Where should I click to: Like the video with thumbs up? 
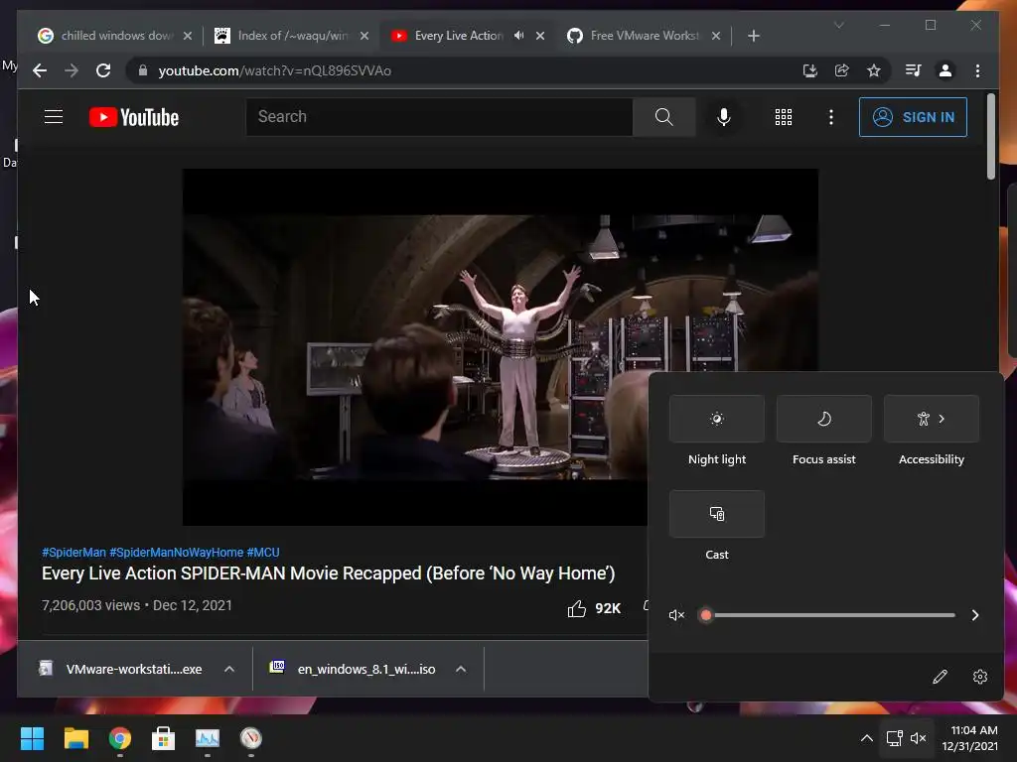577,608
